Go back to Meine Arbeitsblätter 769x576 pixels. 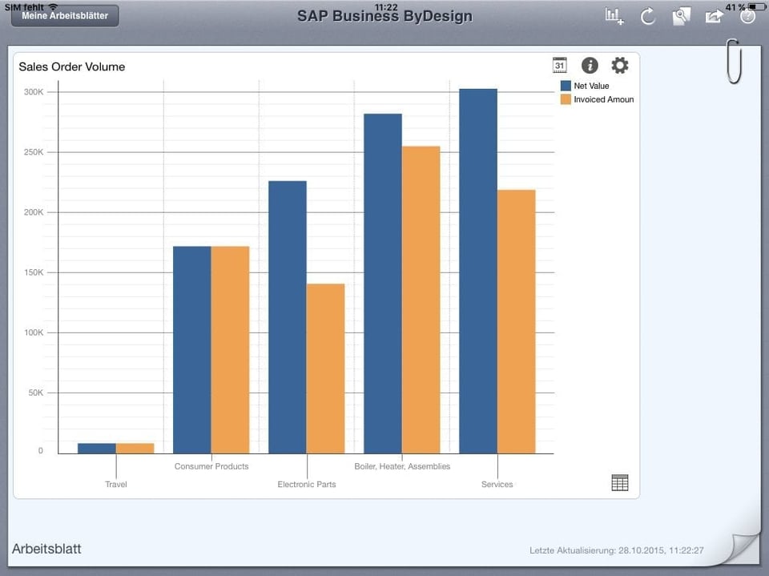pos(65,16)
